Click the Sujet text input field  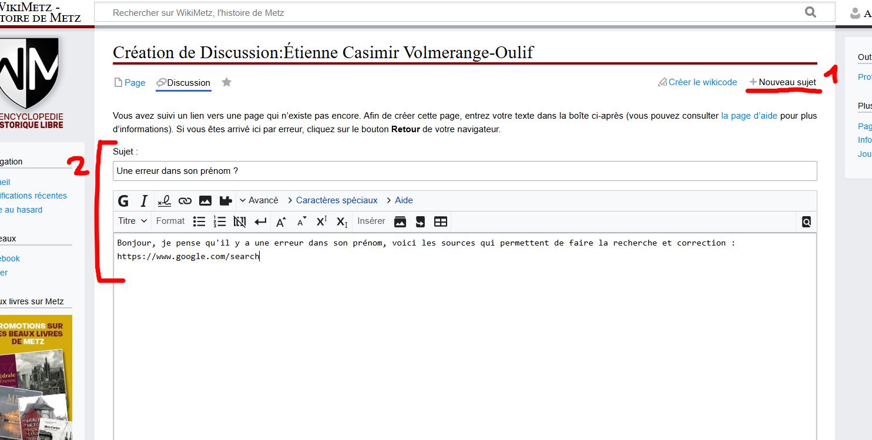click(x=464, y=171)
